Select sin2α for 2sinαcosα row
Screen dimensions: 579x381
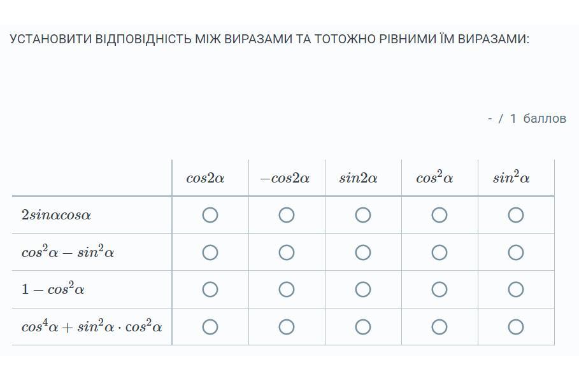click(363, 215)
